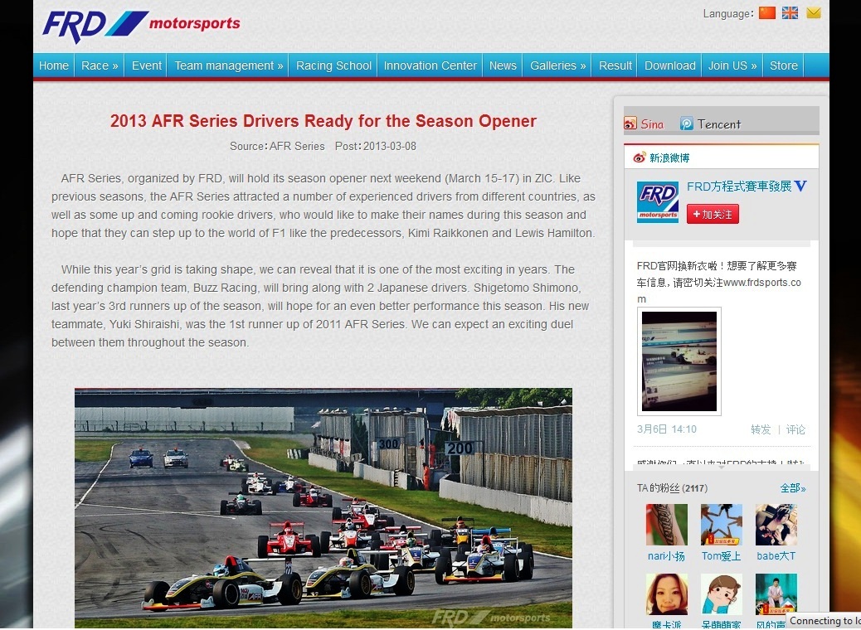Switch to the Tencent widget tab
Screen dimensions: 861x630
tap(710, 124)
